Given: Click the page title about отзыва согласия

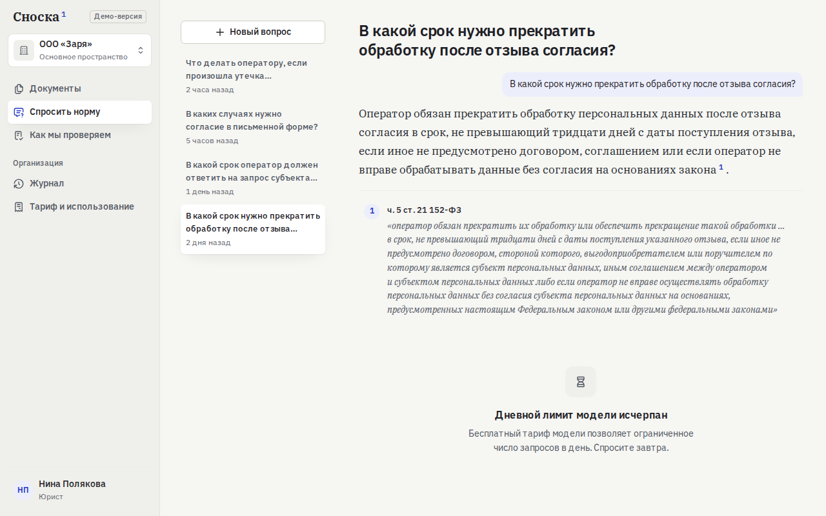Looking at the screenshot, I should tap(487, 41).
